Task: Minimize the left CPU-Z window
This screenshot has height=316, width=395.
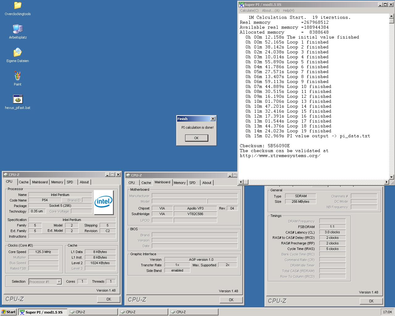Action: point(107,175)
